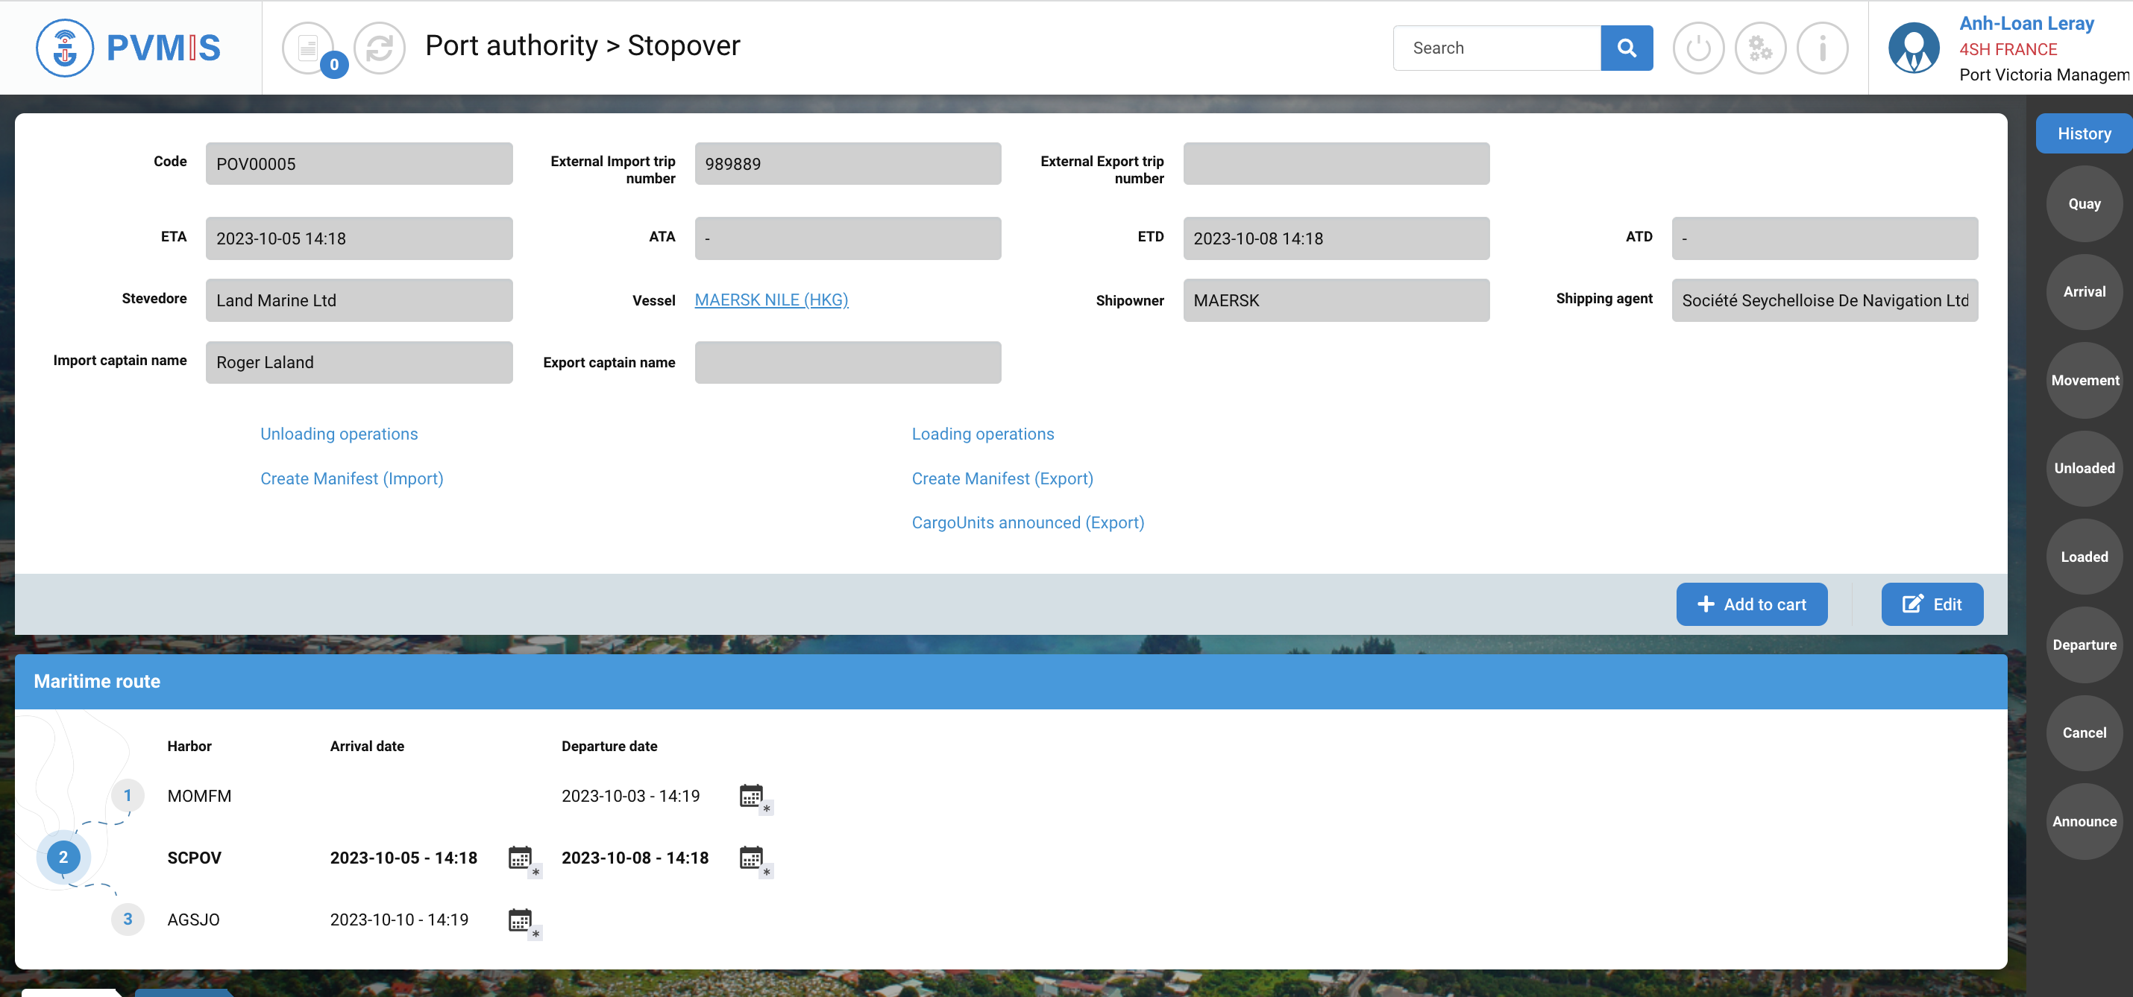Image resolution: width=2133 pixels, height=997 pixels.
Task: Click the Movement sidebar button
Action: 2083,380
